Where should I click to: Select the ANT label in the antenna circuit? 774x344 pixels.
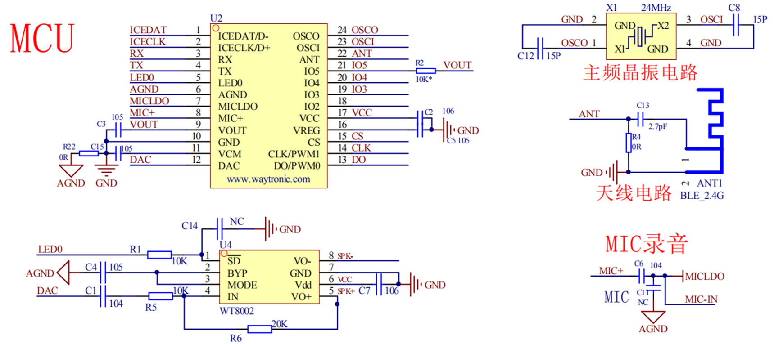point(589,114)
